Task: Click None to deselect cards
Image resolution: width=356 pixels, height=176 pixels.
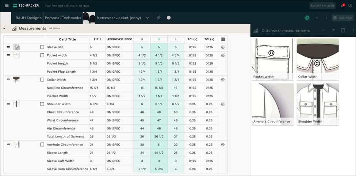Action: tap(57, 28)
